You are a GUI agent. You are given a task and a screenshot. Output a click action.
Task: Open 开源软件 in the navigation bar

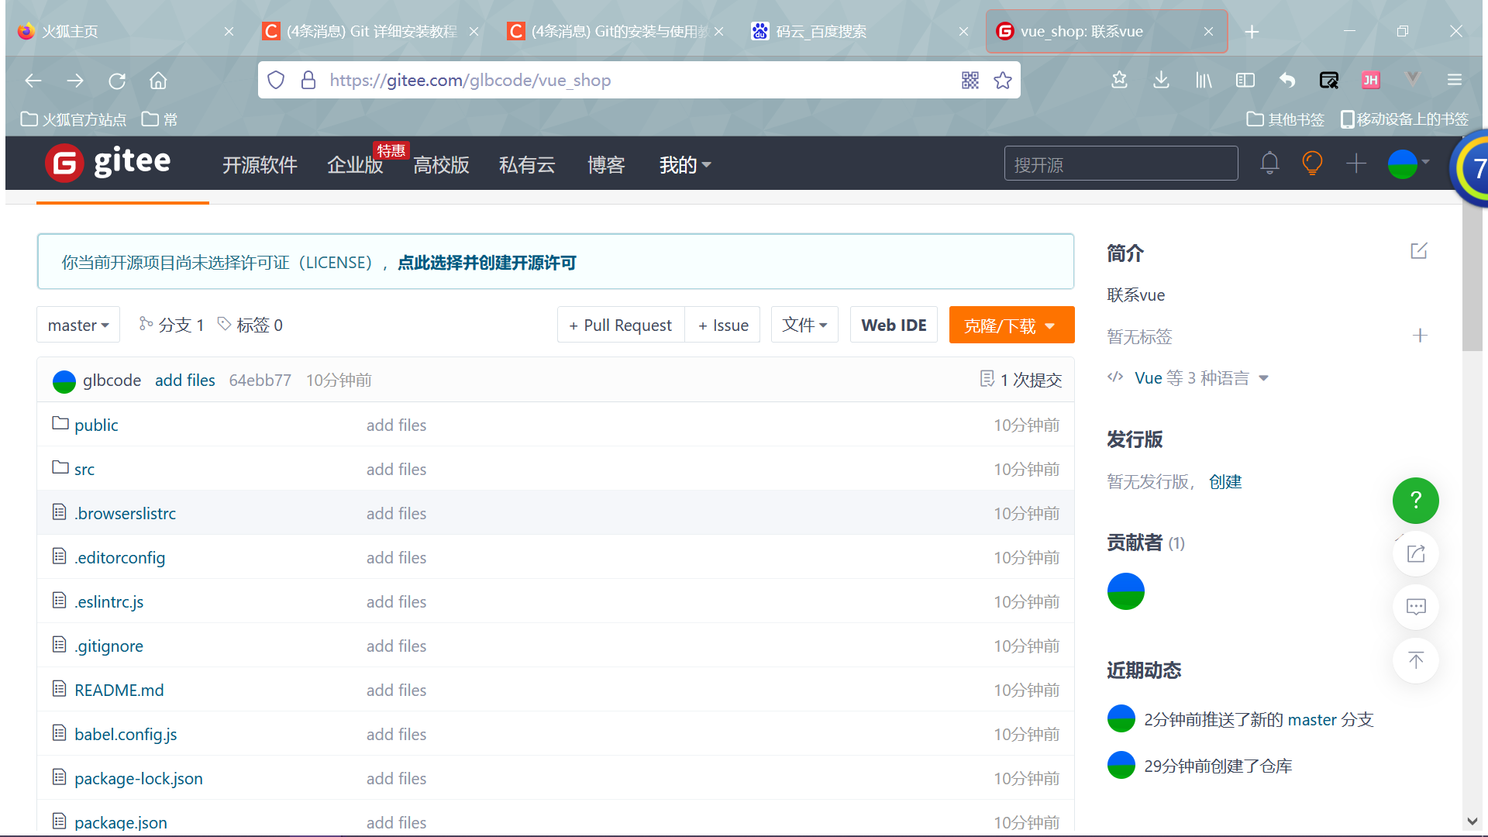[x=260, y=165]
